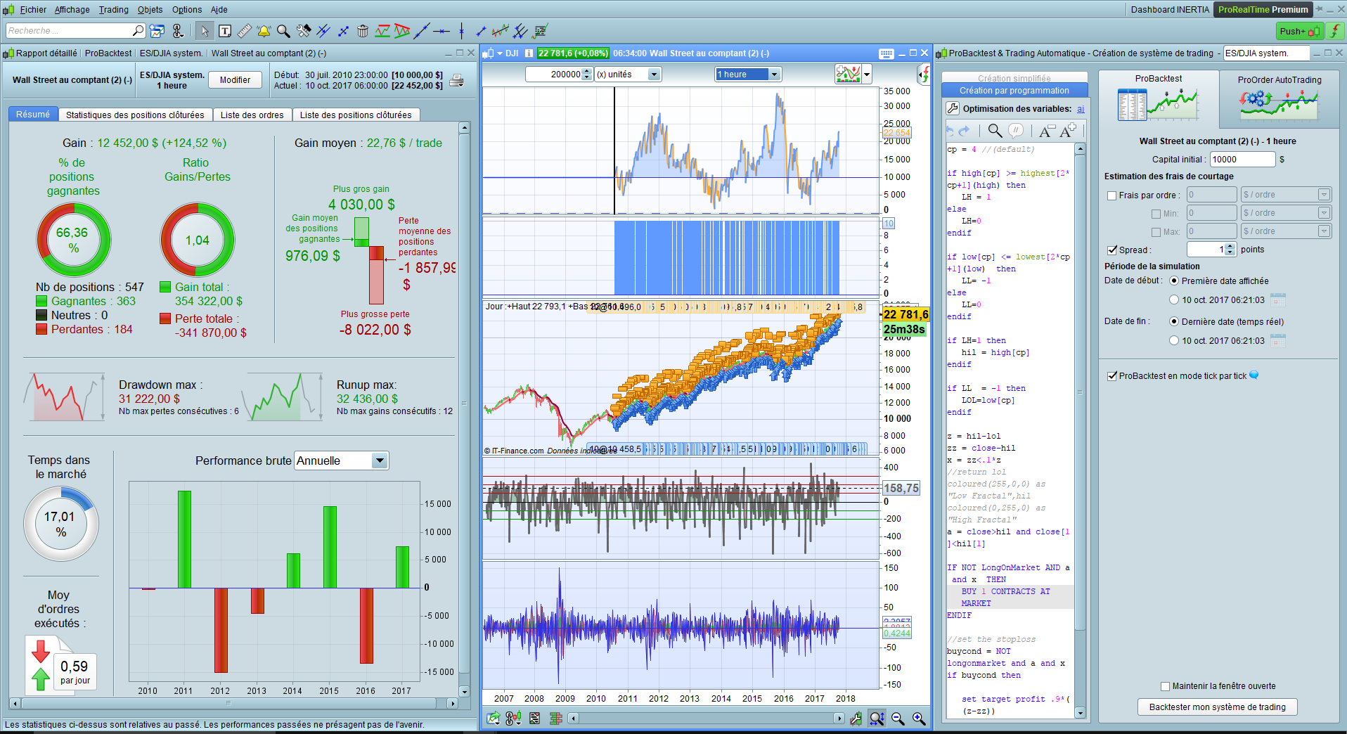This screenshot has width=1347, height=734.
Task: Expand the (x) unités dropdown
Action: 654,75
